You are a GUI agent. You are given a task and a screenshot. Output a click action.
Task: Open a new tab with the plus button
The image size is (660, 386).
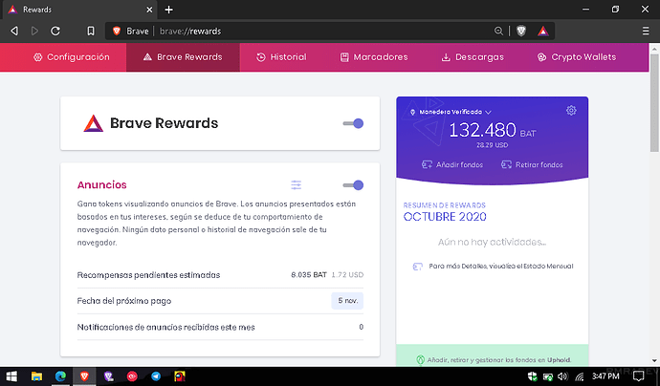[168, 10]
